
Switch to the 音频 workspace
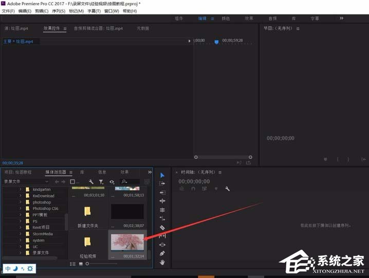[272, 18]
